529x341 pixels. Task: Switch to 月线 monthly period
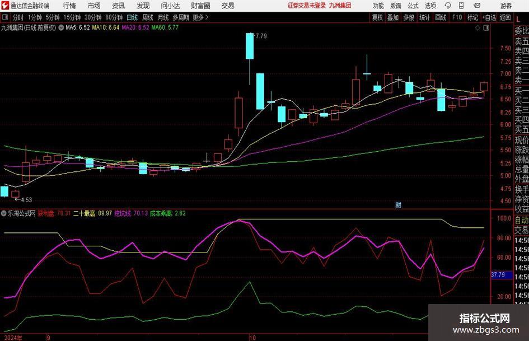[x=163, y=17]
